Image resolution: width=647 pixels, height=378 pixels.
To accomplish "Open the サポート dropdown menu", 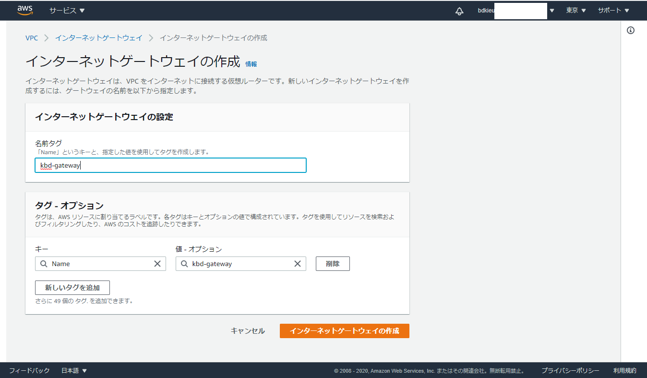I will pyautogui.click(x=613, y=11).
